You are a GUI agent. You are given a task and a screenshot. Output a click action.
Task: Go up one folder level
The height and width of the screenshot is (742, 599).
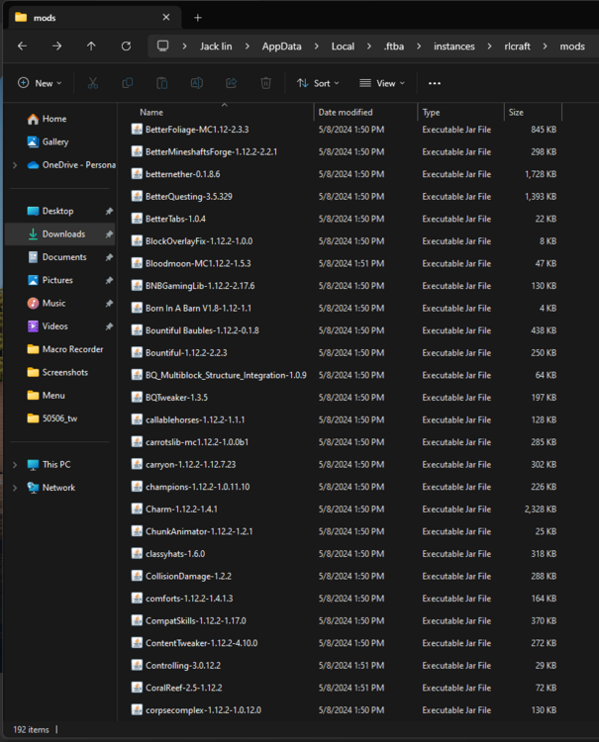pos(91,46)
